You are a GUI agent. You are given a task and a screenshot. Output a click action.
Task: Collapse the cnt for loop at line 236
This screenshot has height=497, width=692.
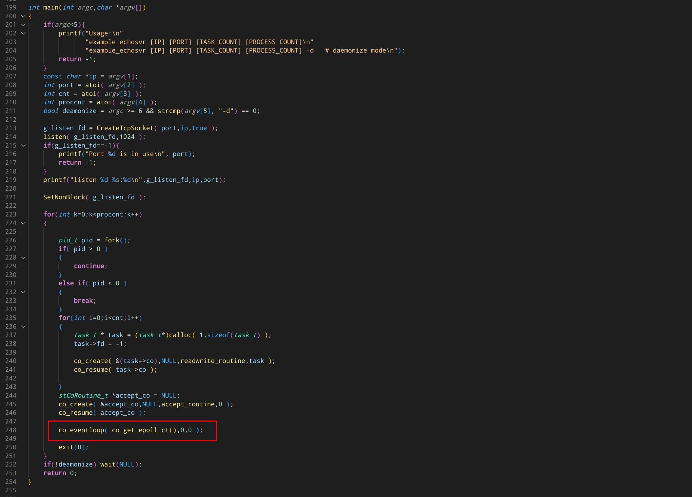23,326
